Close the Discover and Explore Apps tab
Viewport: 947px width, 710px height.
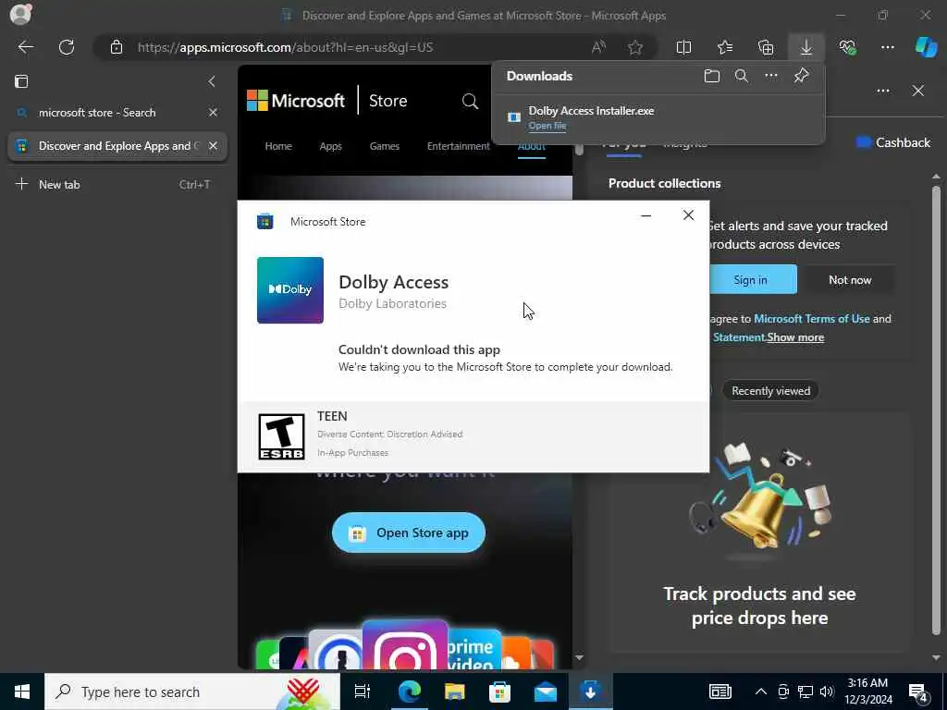pos(213,145)
